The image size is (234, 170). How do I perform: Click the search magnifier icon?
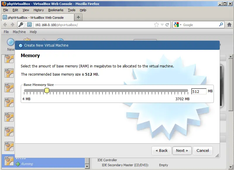click(221, 25)
